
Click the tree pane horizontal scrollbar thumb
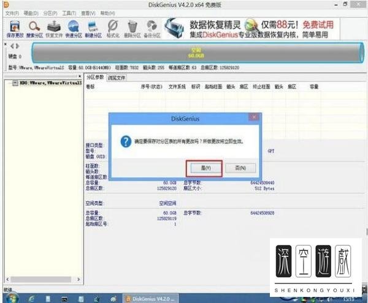pyautogui.click(x=41, y=279)
